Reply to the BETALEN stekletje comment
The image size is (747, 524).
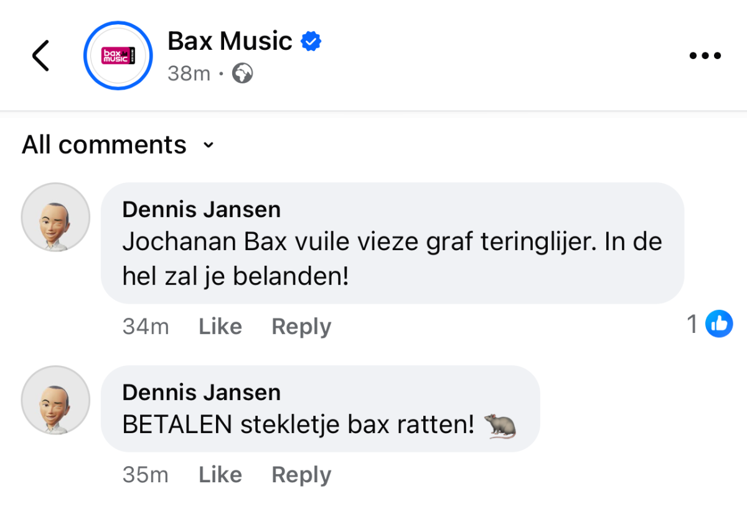tap(301, 475)
